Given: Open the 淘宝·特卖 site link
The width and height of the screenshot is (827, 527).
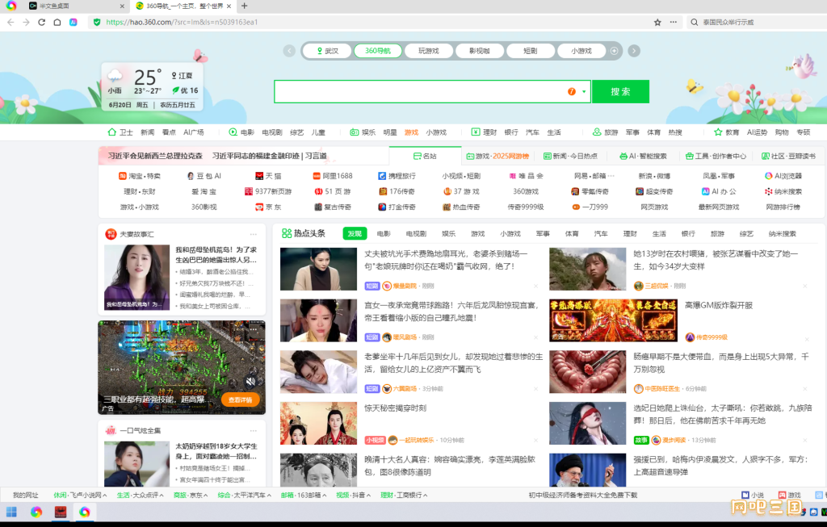Looking at the screenshot, I should 140,176.
